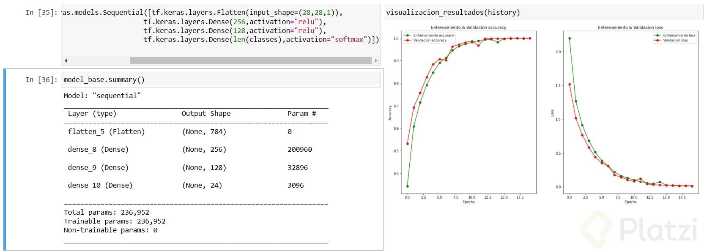Click the accuracy training and validation plot
704x251 pixels.
pyautogui.click(x=468, y=112)
